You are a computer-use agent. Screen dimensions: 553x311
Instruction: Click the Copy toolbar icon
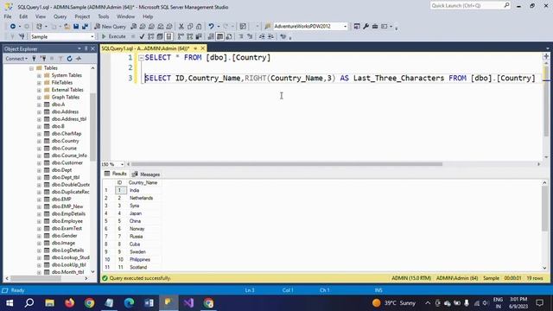tap(190, 27)
